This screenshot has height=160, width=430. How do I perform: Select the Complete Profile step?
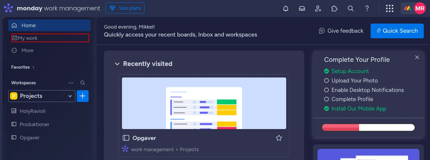coord(352,99)
